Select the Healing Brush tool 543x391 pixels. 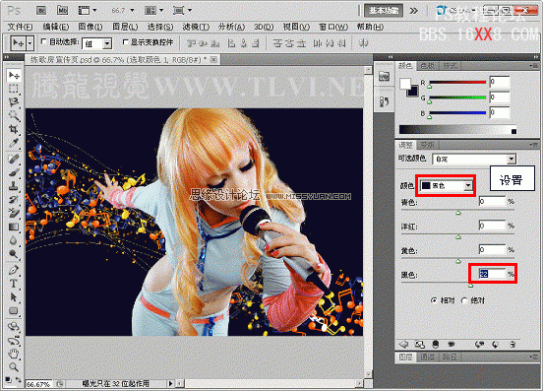click(14, 159)
